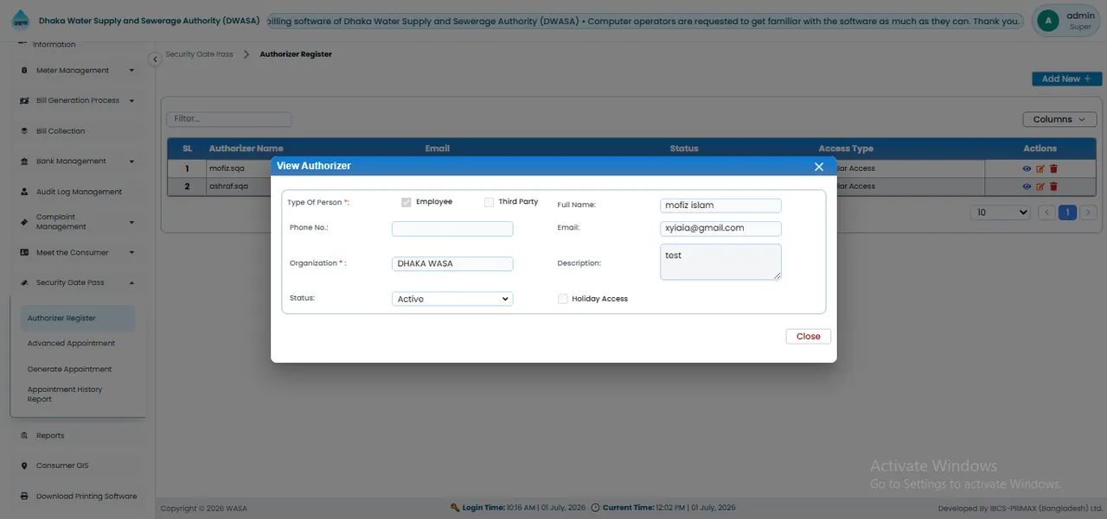
Task: Sort by the Authorizer Name column header
Action: pyautogui.click(x=246, y=149)
